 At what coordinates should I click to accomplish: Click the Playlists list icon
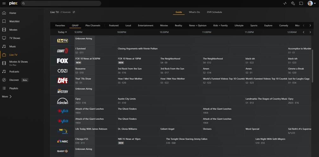coord(4,88)
